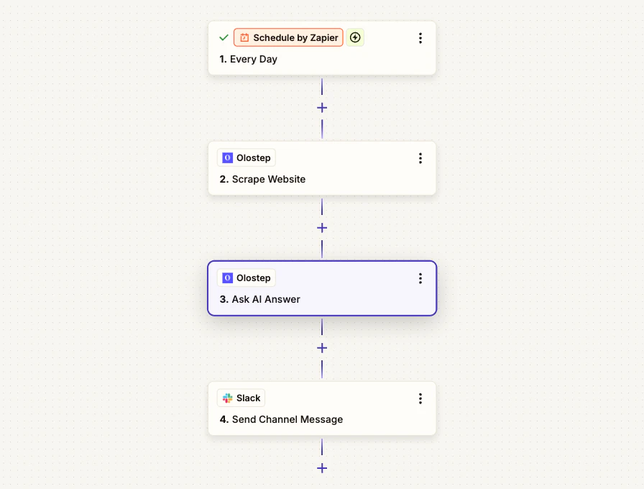Click the lightning bolt trigger icon
The height and width of the screenshot is (489, 644).
355,37
